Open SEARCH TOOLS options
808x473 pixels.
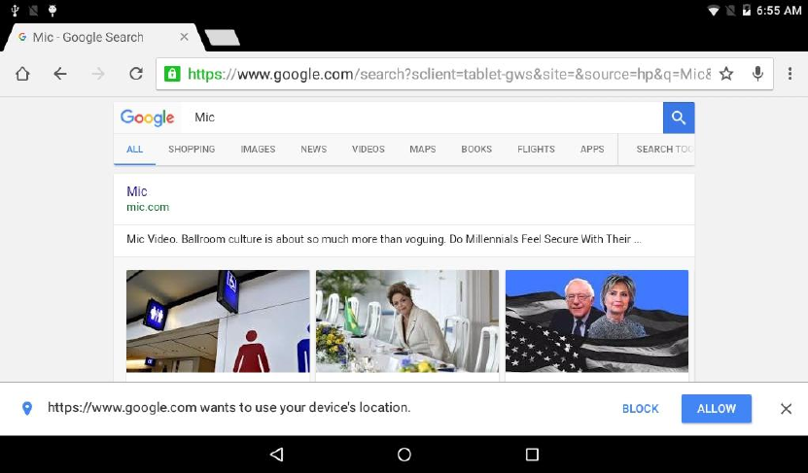[x=665, y=150]
